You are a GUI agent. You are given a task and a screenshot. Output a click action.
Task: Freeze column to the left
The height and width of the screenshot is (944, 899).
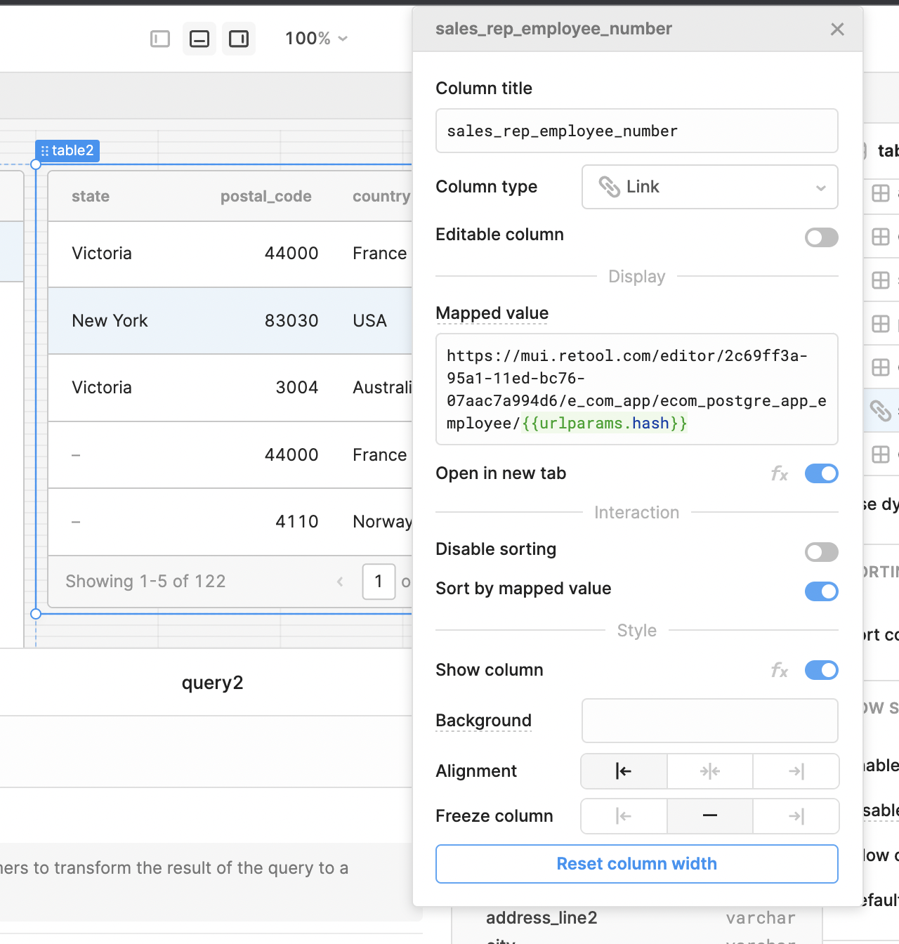[624, 816]
